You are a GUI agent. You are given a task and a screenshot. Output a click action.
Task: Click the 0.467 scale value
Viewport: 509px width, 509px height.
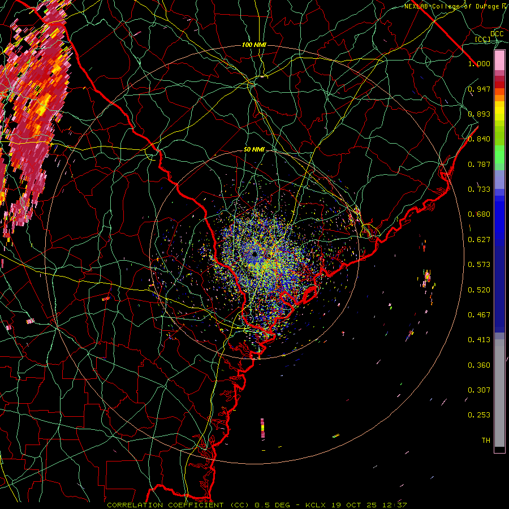[479, 315]
